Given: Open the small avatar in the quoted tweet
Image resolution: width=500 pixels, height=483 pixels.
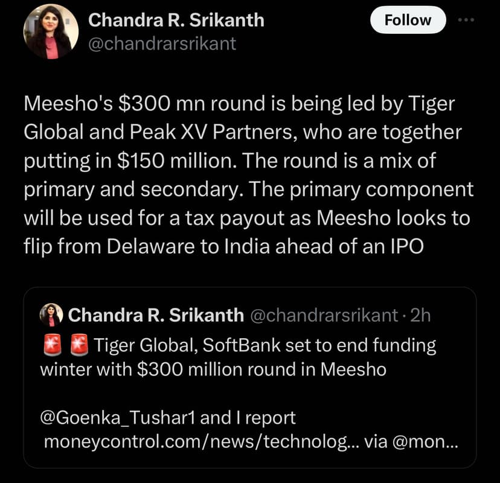Looking at the screenshot, I should tap(51, 315).
